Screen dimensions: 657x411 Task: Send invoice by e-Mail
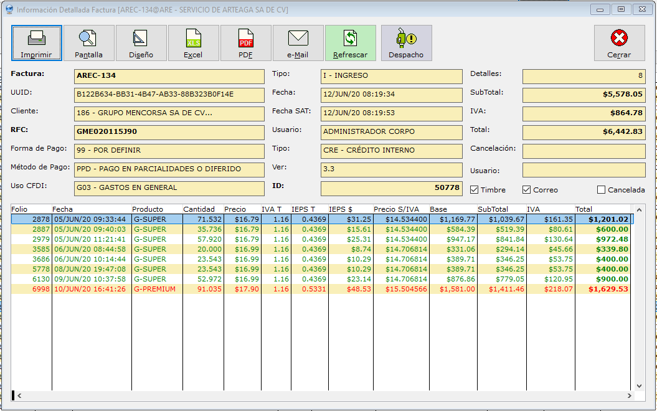click(x=298, y=43)
